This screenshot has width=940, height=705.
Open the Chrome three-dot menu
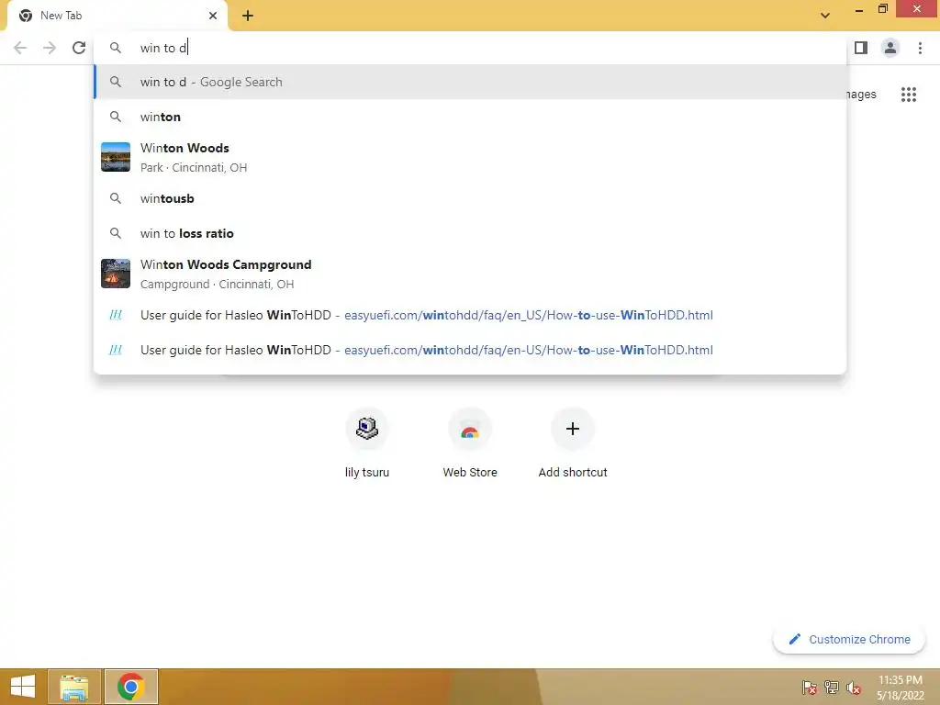click(920, 48)
